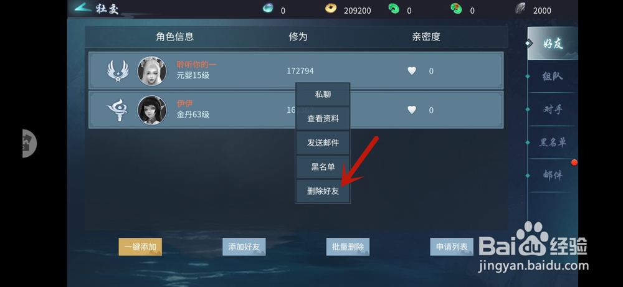Viewport: 623px width, 287px height.
Task: Click the 批量删除 button
Action: click(348, 247)
